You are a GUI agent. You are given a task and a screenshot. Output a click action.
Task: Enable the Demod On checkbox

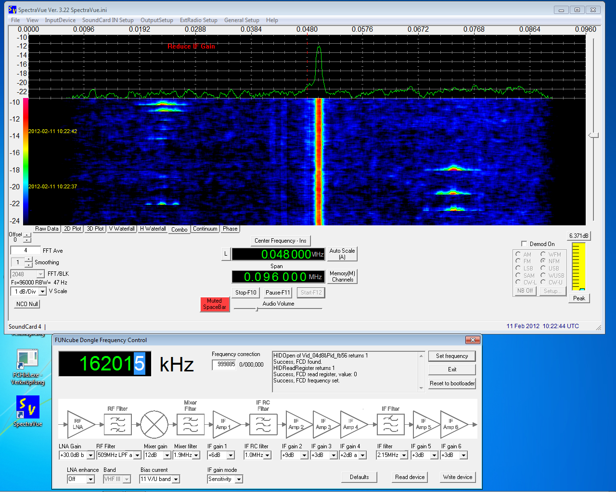[x=524, y=244]
